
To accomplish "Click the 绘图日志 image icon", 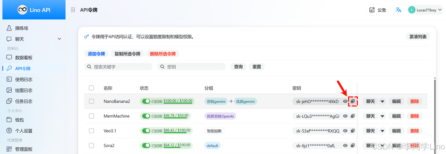I will (x=9, y=91).
